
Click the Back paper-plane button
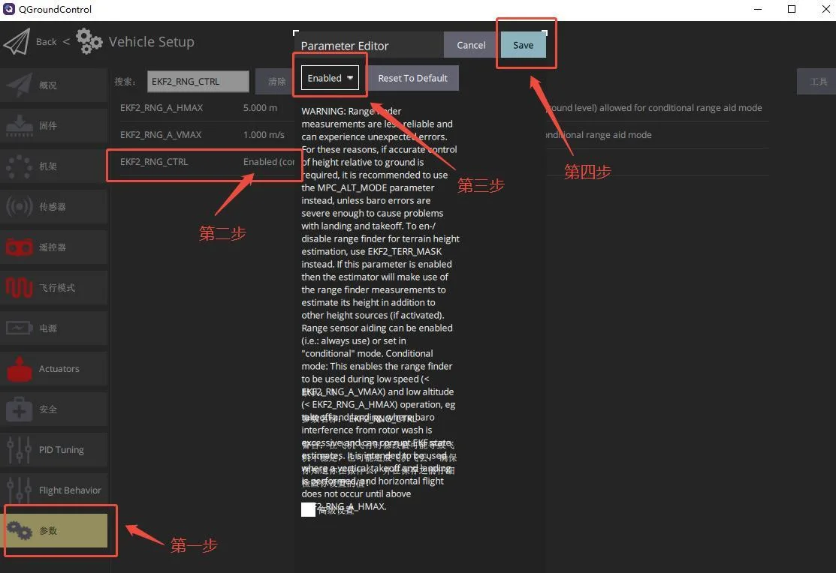pyautogui.click(x=17, y=41)
